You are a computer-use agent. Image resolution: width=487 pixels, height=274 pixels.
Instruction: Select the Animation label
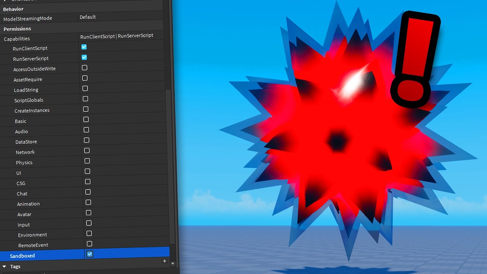(x=29, y=204)
